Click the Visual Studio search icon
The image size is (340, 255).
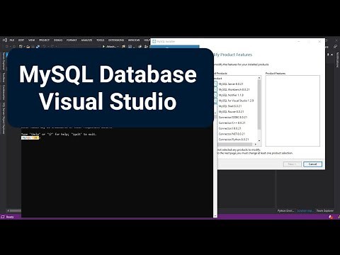point(335,47)
